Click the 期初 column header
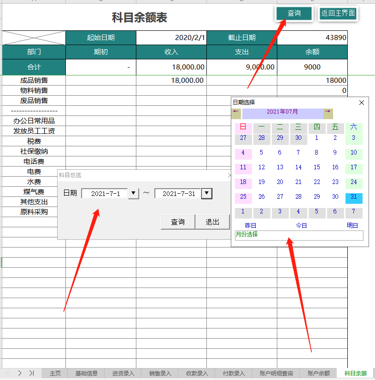Screen dimensions: 375x380 (x=101, y=52)
